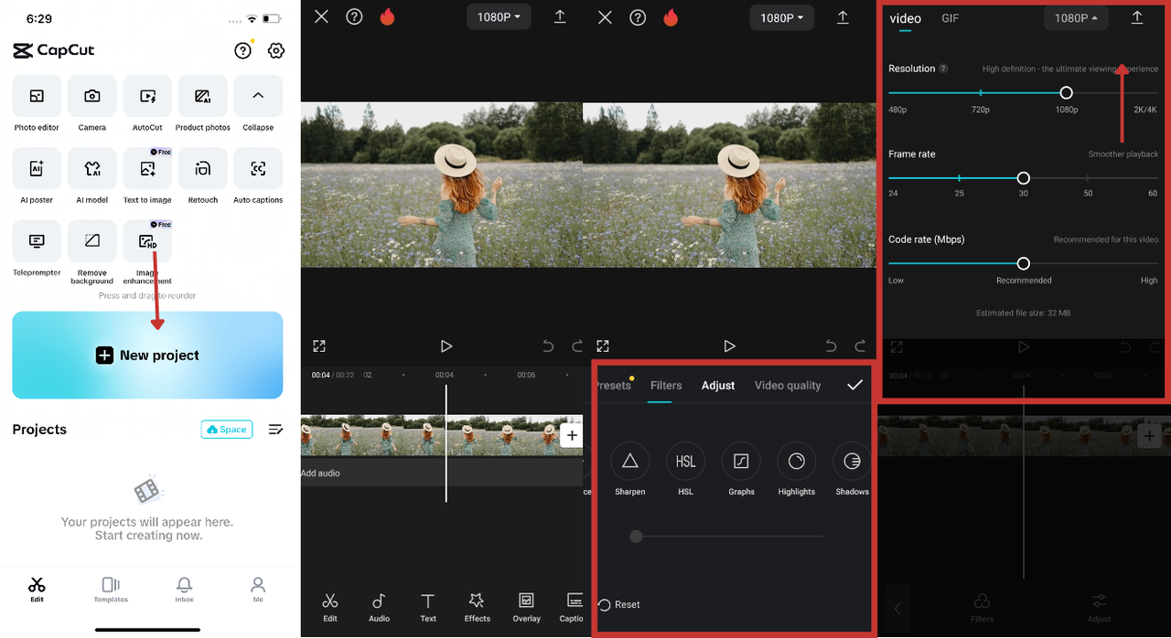This screenshot has width=1171, height=638.
Task: Open the Photo editor tool on CapCut home
Action: pyautogui.click(x=37, y=103)
